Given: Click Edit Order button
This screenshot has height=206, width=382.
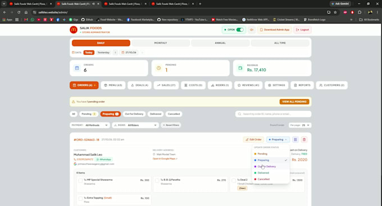Looking at the screenshot, I should [x=253, y=139].
